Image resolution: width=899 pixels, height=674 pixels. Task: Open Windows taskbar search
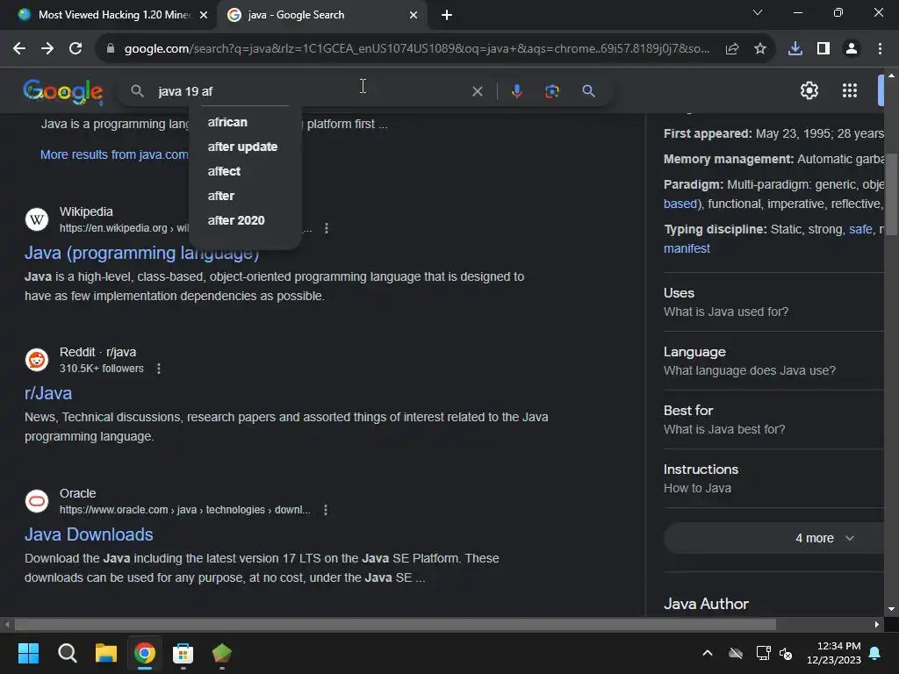[x=67, y=653]
